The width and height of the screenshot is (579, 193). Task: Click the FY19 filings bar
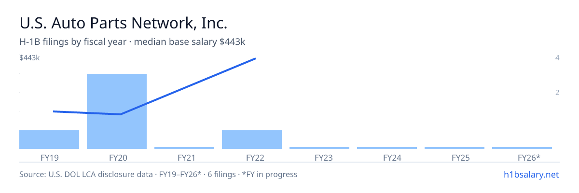[49, 139]
